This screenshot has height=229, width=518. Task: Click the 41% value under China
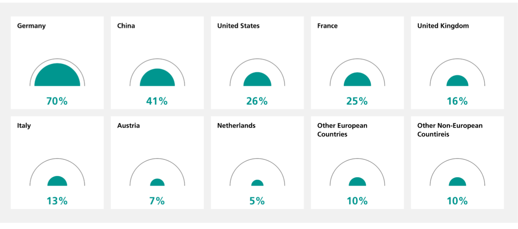pyautogui.click(x=157, y=101)
